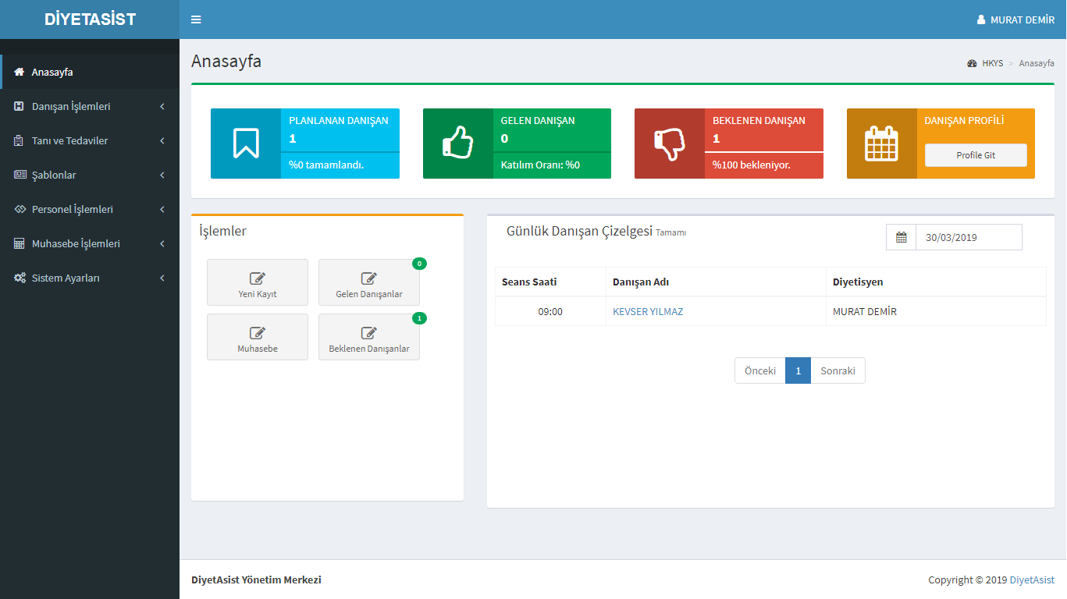Click the Anasayfa breadcrumb text
The image size is (1067, 599).
pyautogui.click(x=1037, y=63)
